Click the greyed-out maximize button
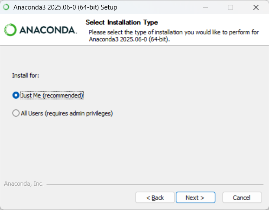The width and height of the screenshot is (269, 210). [x=230, y=7]
